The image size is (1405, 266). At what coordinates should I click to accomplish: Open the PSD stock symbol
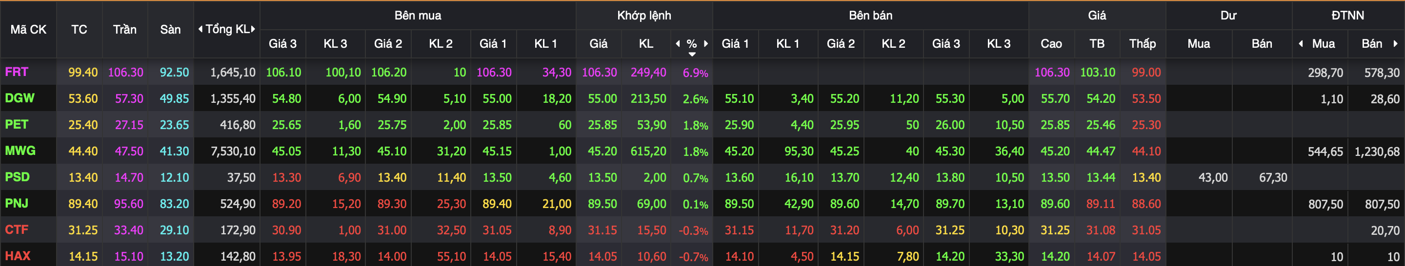[17, 177]
